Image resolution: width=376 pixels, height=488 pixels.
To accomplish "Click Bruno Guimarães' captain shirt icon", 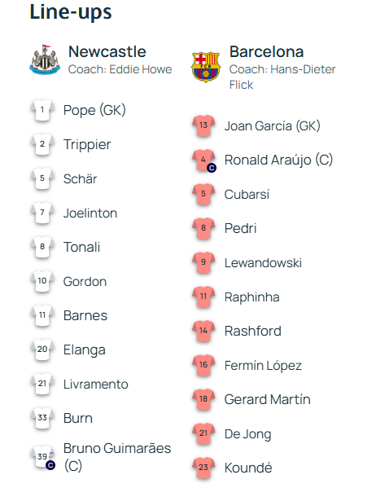I will click(43, 457).
